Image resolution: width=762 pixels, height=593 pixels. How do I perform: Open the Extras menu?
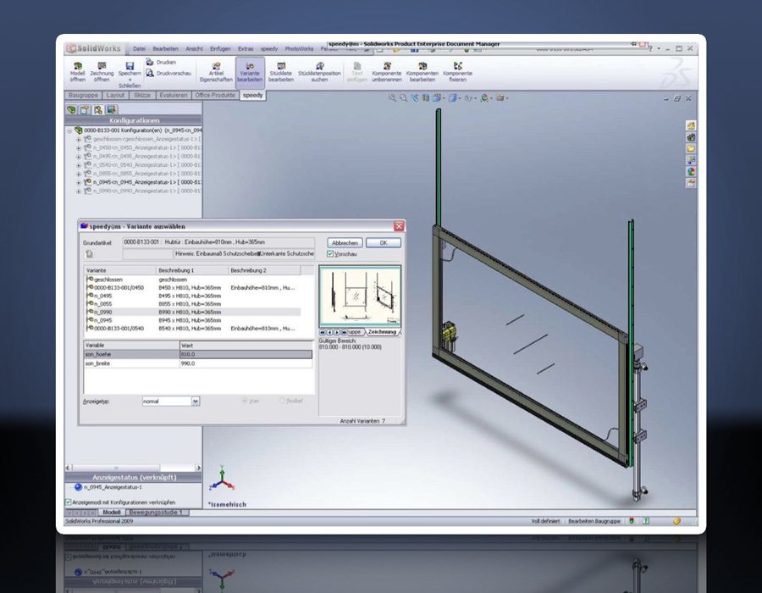(x=246, y=49)
